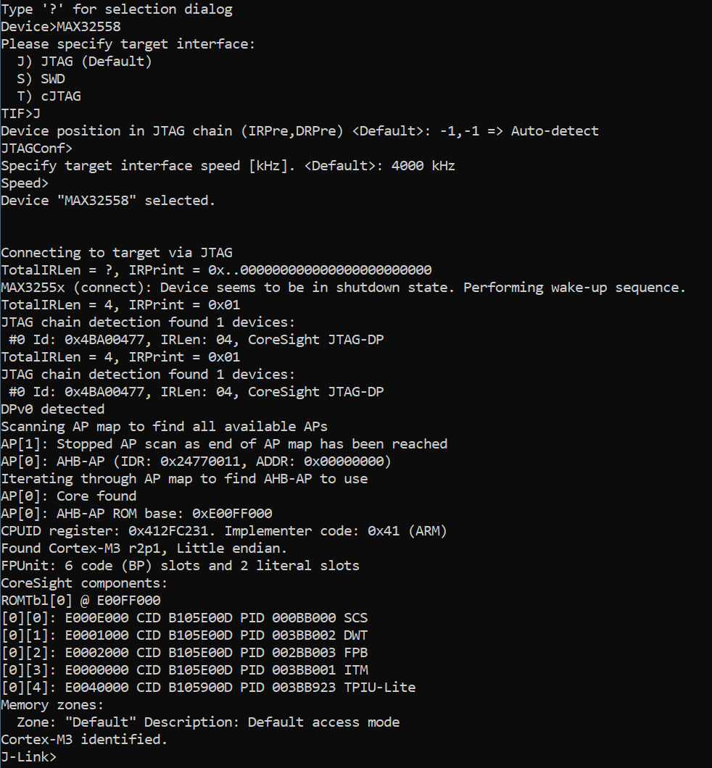
Task: Click the 'DPv0 detected' line
Action: pos(53,409)
